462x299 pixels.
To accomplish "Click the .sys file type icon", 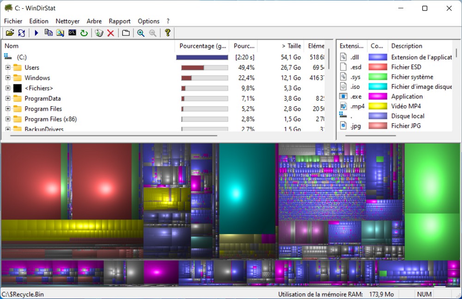I will pyautogui.click(x=343, y=77).
